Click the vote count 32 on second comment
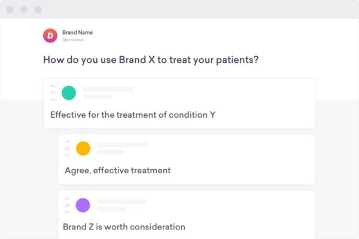The width and height of the screenshot is (359, 239). pos(67,148)
